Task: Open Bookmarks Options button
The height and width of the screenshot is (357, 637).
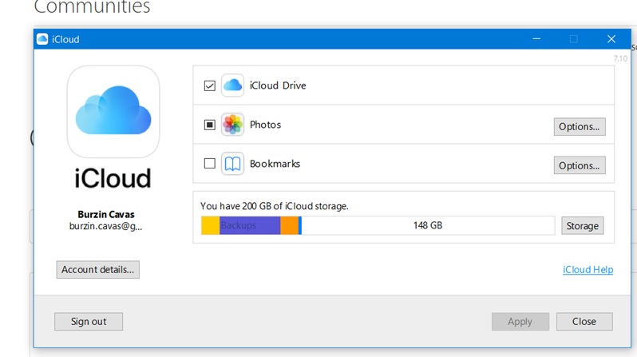Action: pos(580,165)
